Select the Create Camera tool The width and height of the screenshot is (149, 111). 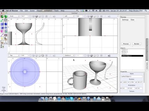pyautogui.click(x=6, y=35)
